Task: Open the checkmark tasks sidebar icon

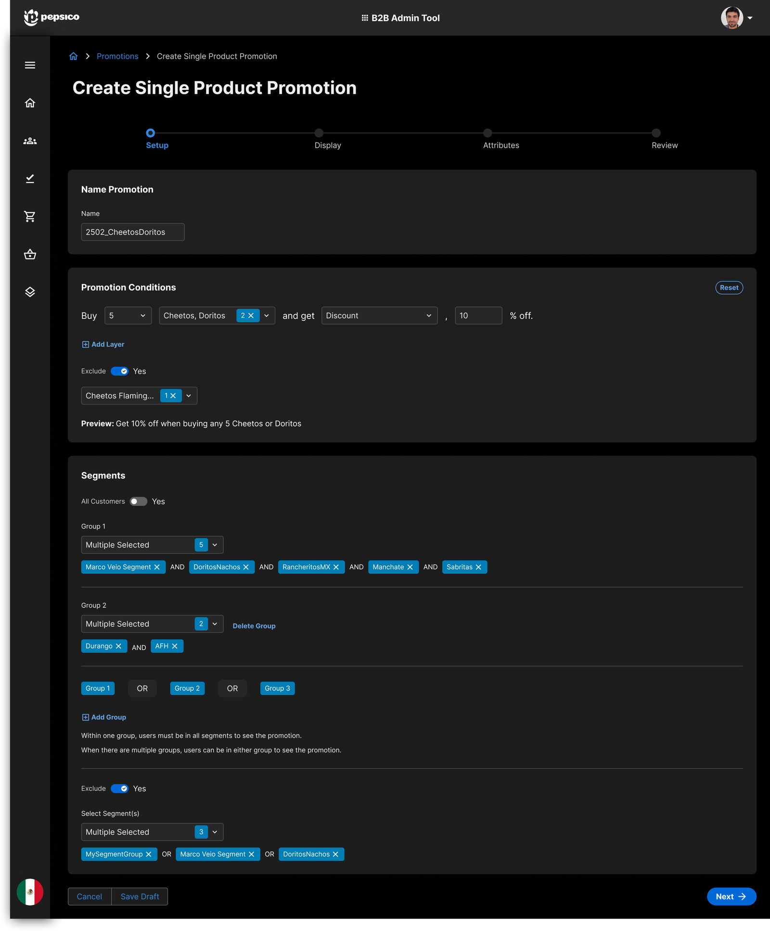Action: (x=30, y=179)
